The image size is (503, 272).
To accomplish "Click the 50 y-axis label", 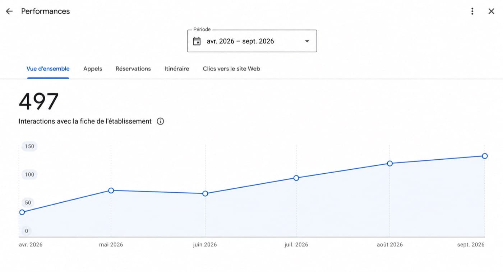I will pyautogui.click(x=28, y=202).
